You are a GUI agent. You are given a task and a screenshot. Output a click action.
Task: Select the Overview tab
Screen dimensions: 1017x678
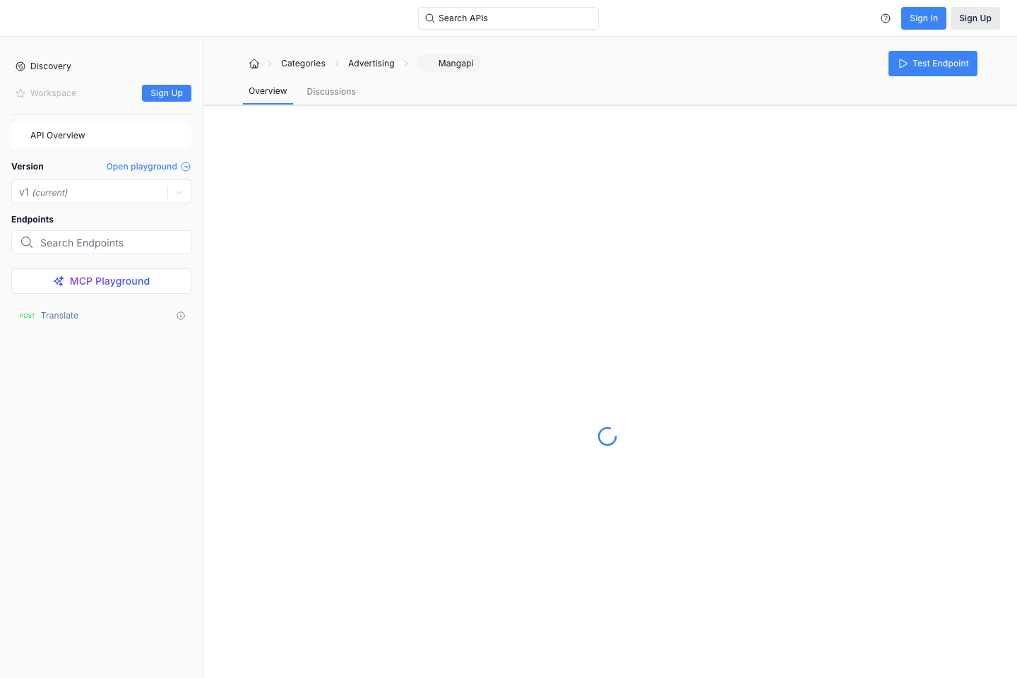[268, 91]
